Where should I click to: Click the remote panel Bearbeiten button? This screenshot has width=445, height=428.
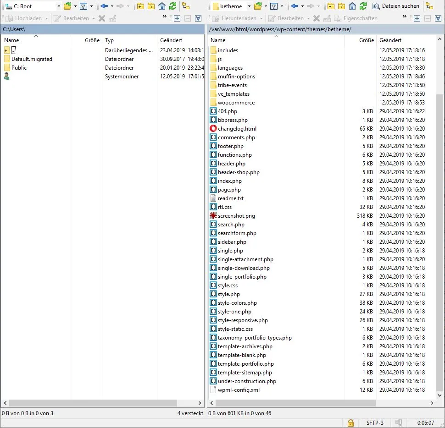[286, 18]
